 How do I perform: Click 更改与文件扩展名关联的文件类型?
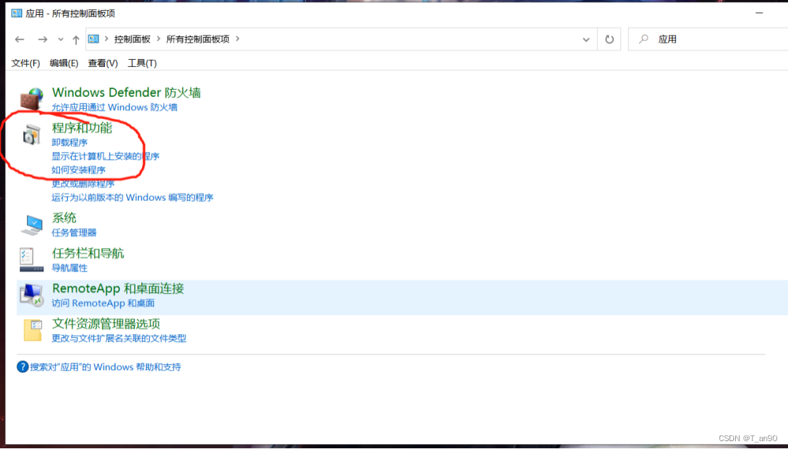118,338
